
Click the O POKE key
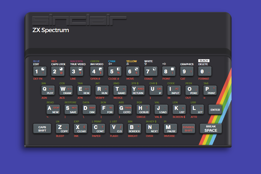[x=192, y=91]
